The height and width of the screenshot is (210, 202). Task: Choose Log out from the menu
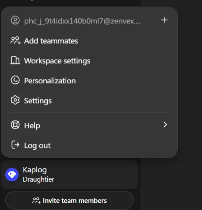pyautogui.click(x=89, y=145)
